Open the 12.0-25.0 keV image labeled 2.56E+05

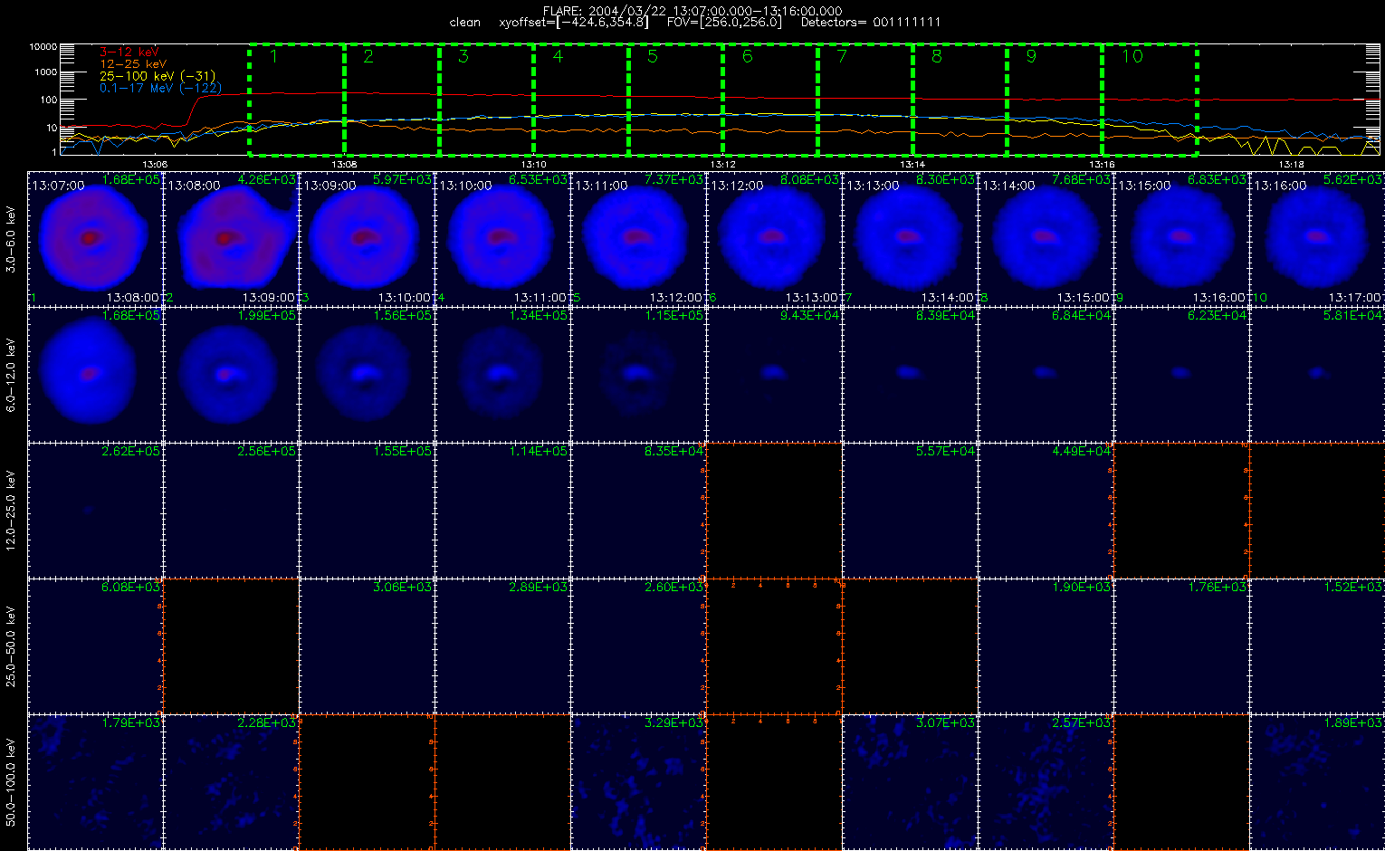tap(232, 510)
